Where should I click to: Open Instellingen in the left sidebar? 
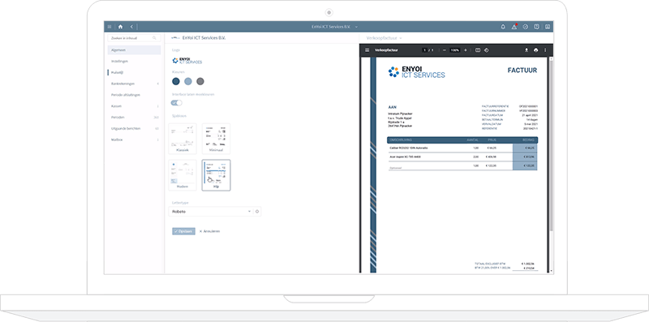click(119, 62)
